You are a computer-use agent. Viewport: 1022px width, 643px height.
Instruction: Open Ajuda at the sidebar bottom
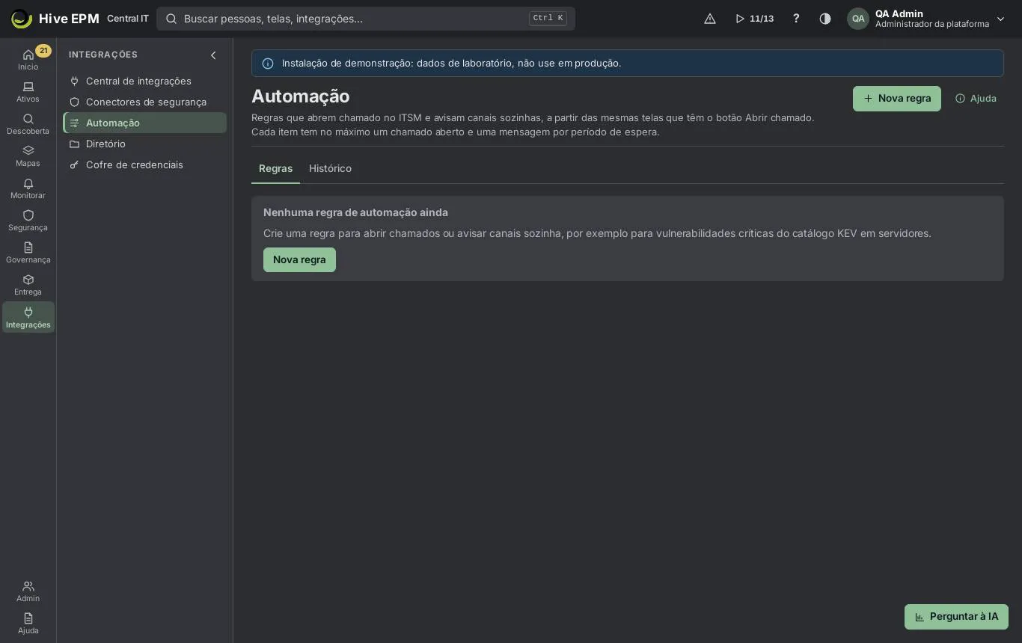[28, 624]
